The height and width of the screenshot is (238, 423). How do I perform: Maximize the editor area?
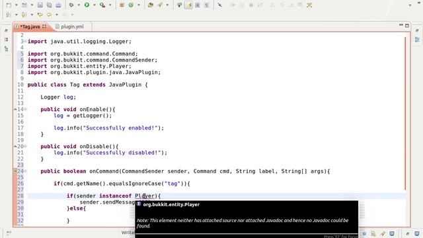pos(407,26)
